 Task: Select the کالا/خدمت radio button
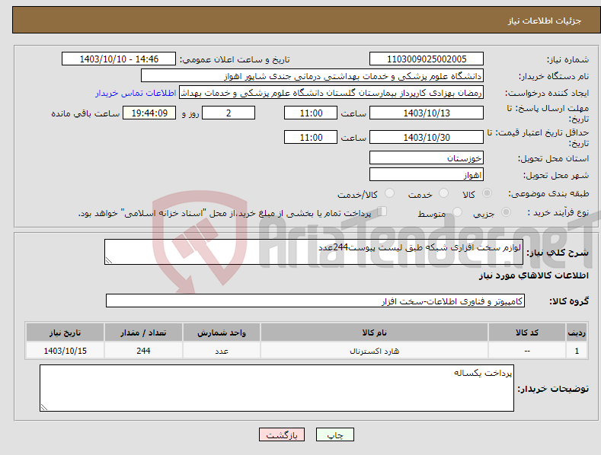pyautogui.click(x=389, y=193)
